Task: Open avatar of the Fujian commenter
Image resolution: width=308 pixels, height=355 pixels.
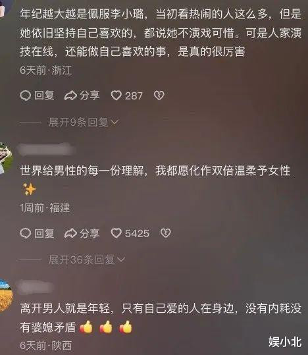Action: click(5, 157)
